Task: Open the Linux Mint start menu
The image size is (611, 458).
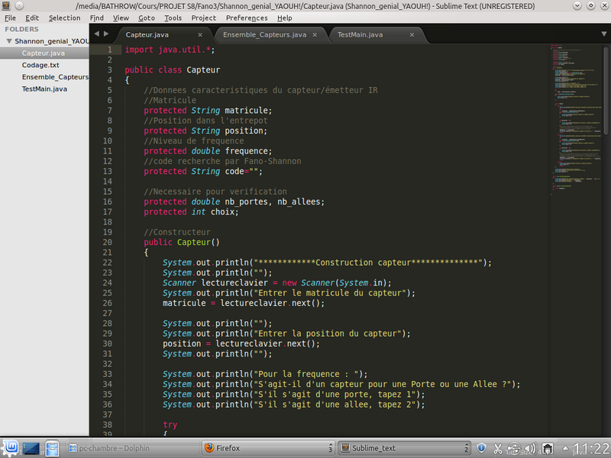Action: click(x=10, y=448)
